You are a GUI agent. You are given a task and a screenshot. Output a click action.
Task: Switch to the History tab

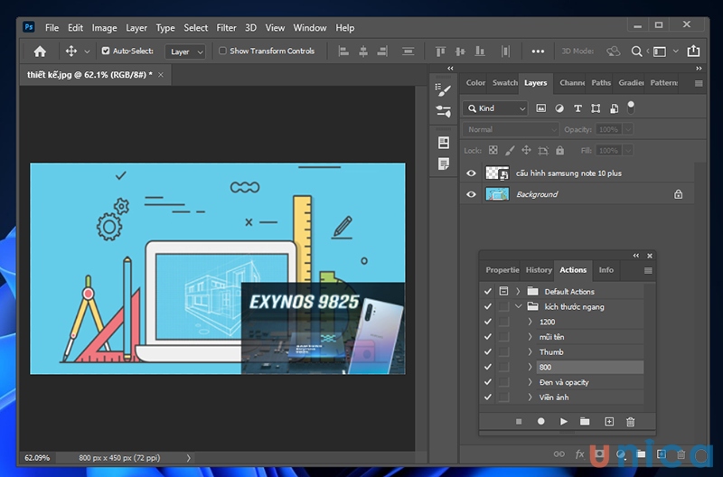coord(539,269)
